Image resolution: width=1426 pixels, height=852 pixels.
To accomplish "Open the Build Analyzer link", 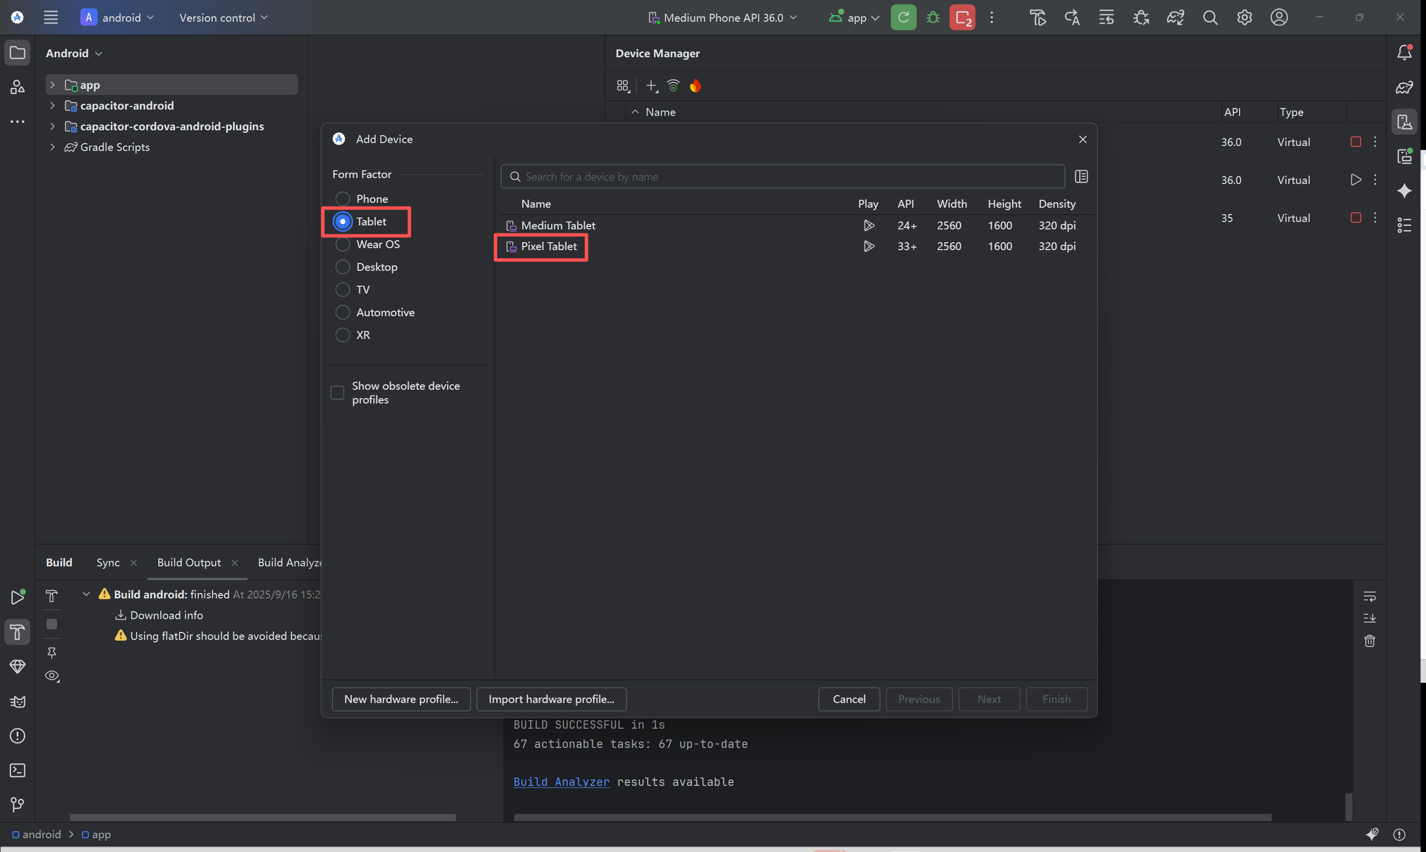I will click(561, 781).
